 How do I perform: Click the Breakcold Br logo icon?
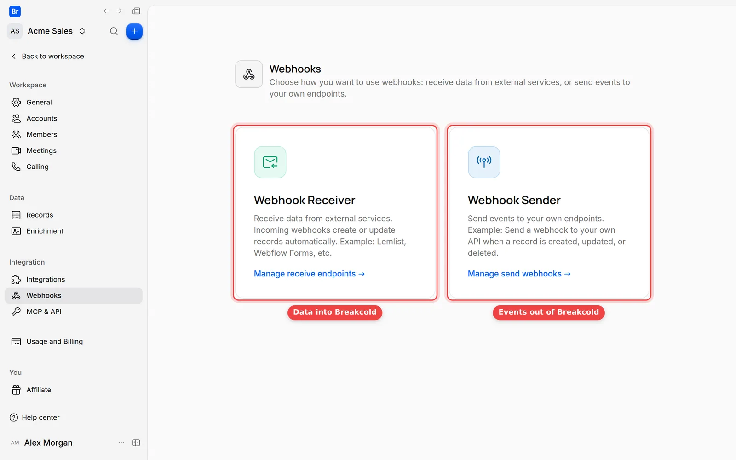click(15, 11)
